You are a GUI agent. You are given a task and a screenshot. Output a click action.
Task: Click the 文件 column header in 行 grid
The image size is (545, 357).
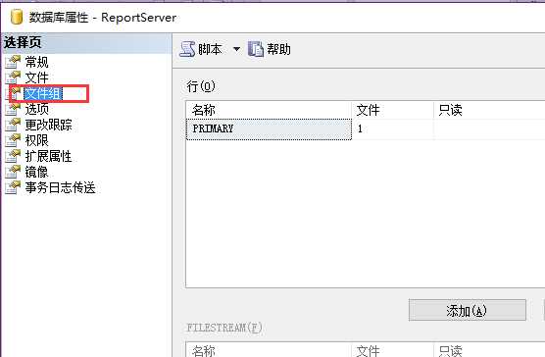pos(393,110)
